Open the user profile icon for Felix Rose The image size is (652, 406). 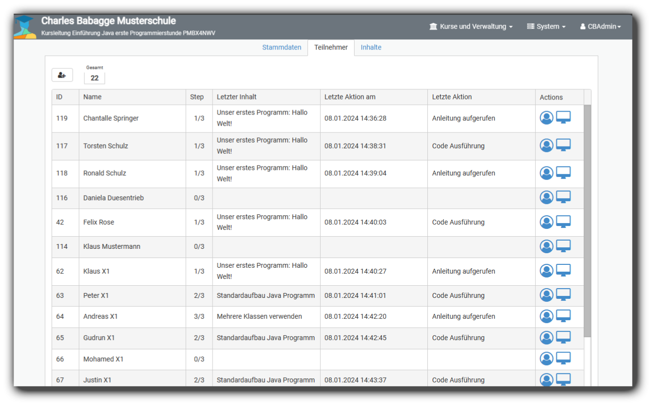coord(546,222)
